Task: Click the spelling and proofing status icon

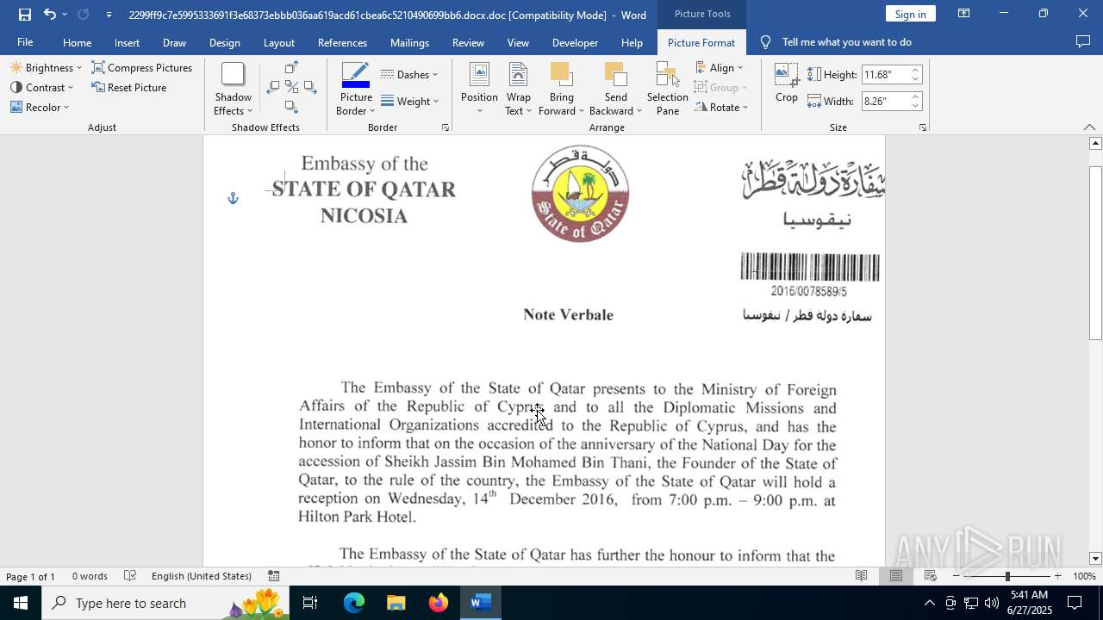Action: (130, 576)
